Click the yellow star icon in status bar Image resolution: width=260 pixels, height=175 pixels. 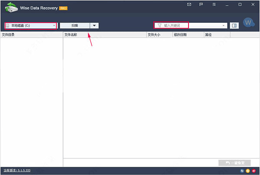(248, 171)
